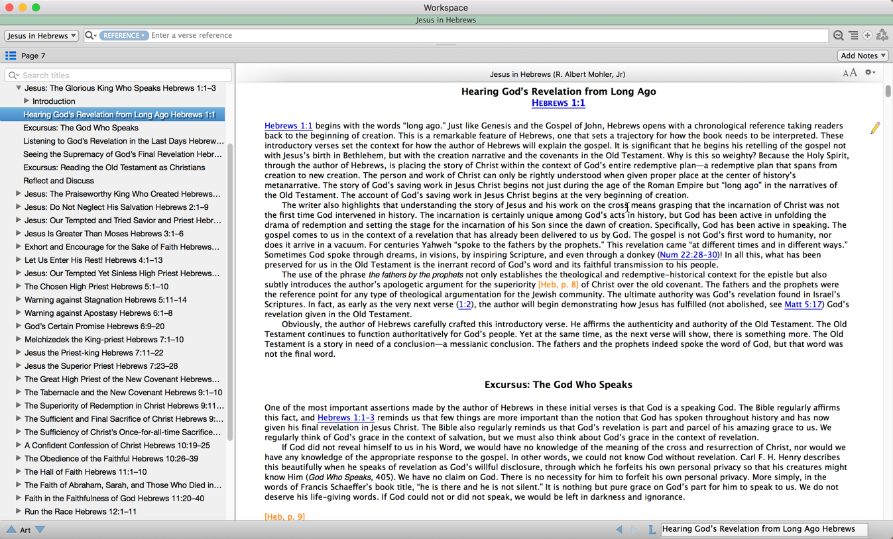Expand the Introduction tree item
The image size is (893, 539).
click(x=27, y=101)
